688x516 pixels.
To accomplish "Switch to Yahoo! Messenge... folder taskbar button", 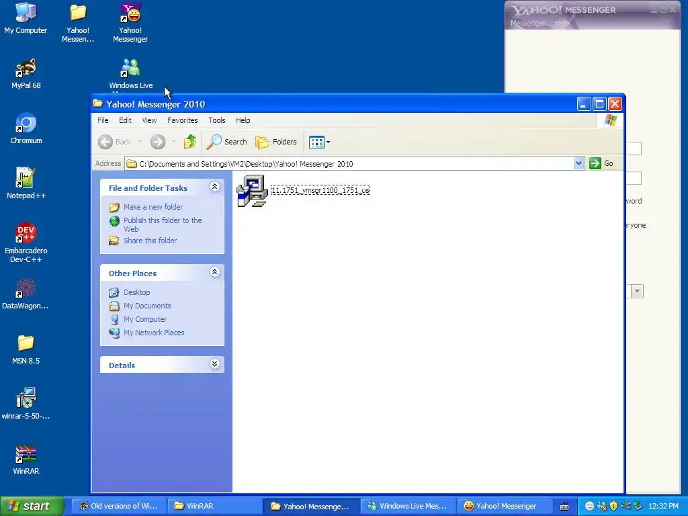I will pyautogui.click(x=312, y=507).
